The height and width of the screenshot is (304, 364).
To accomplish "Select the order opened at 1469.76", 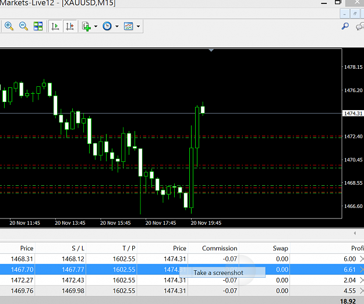I will coord(182,291).
